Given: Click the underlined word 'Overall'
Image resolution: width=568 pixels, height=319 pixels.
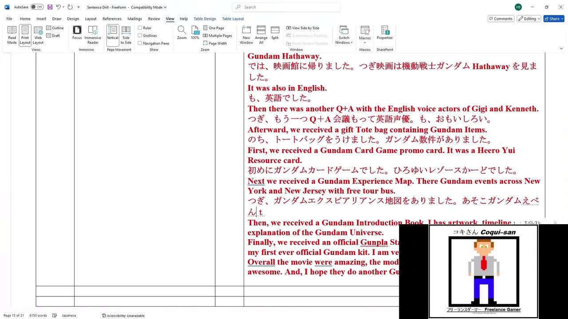Looking at the screenshot, I should click(x=261, y=262).
